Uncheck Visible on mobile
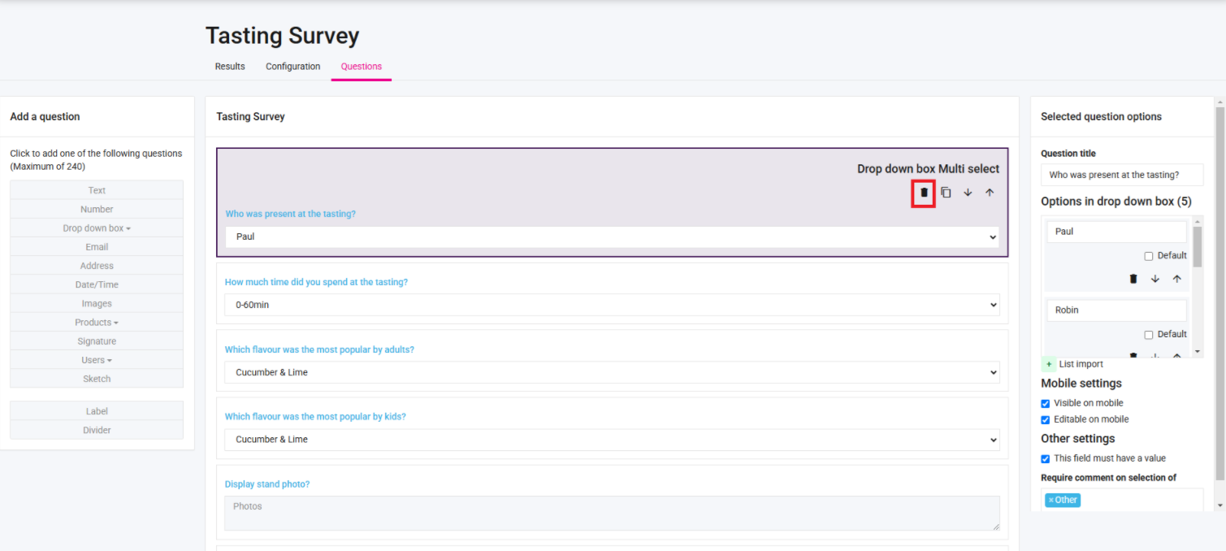This screenshot has width=1226, height=551. 1046,403
